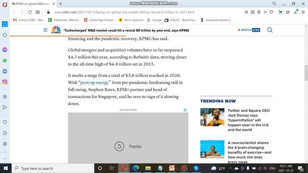Open a new tab with the plus button
Viewport: 308px width, 173px height.
61,3
